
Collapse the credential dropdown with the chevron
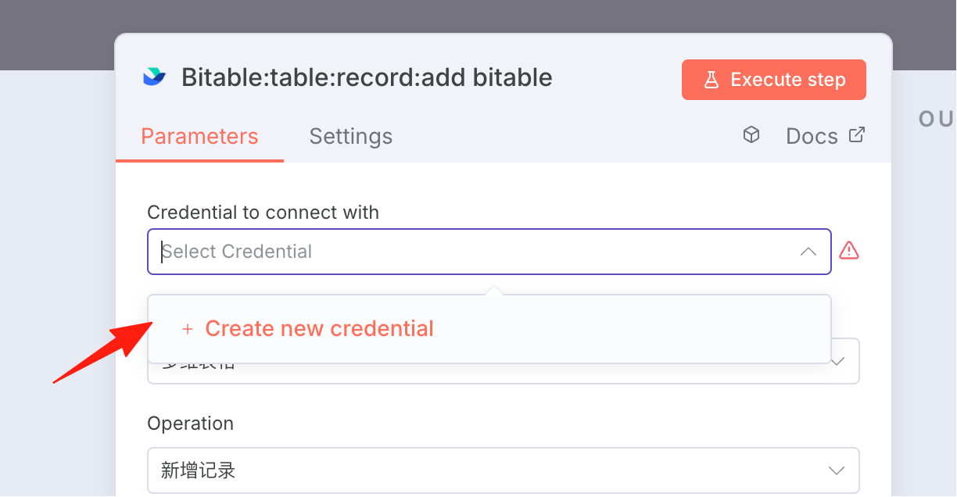(808, 252)
